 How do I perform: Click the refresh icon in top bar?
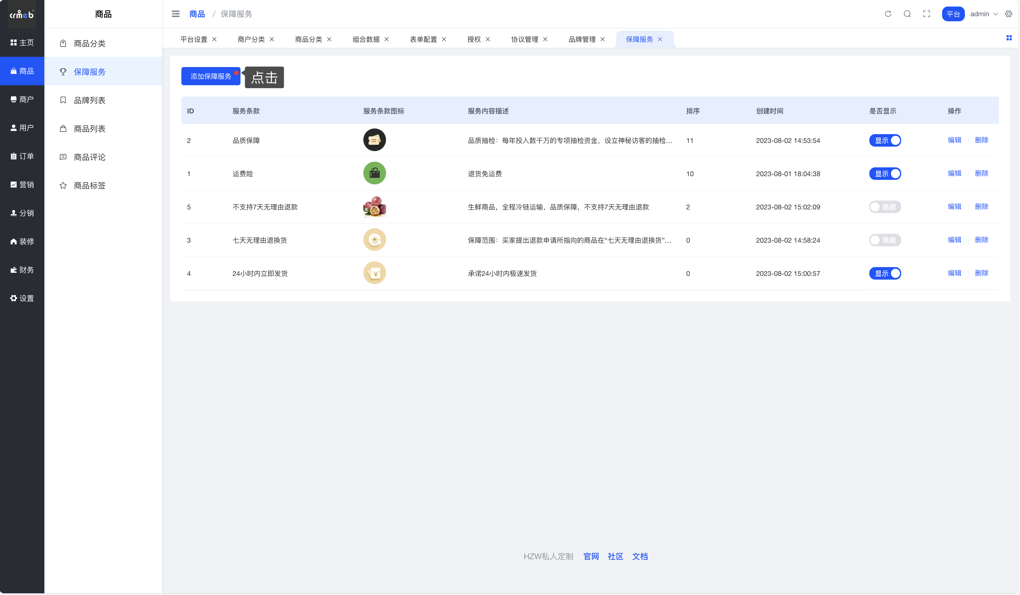pos(888,14)
